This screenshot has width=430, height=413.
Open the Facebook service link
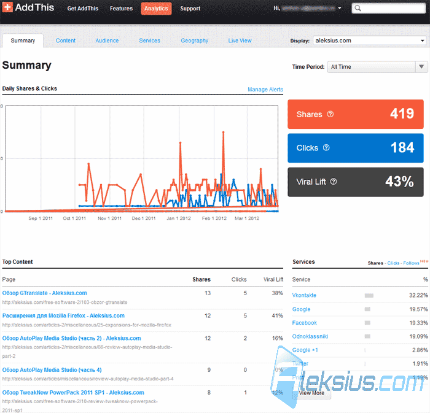pos(305,323)
